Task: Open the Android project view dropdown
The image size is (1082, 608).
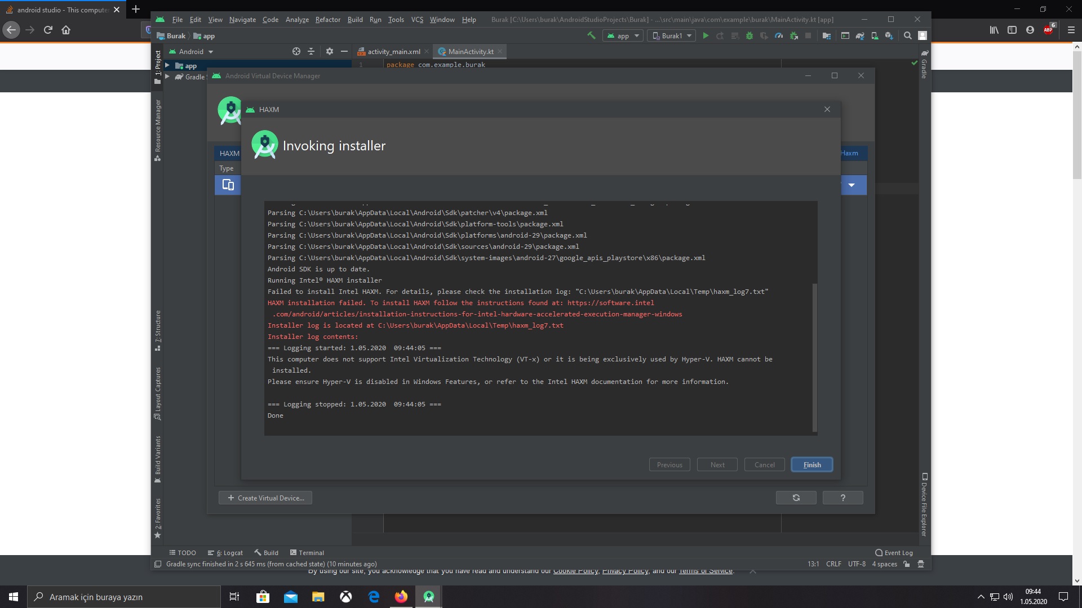Action: [x=192, y=51]
